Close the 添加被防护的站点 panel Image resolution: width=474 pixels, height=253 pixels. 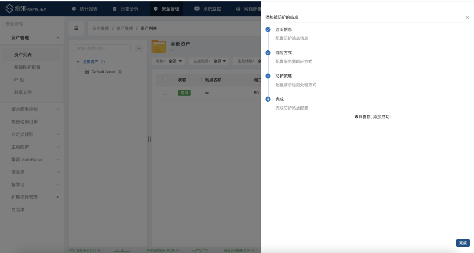[467, 17]
